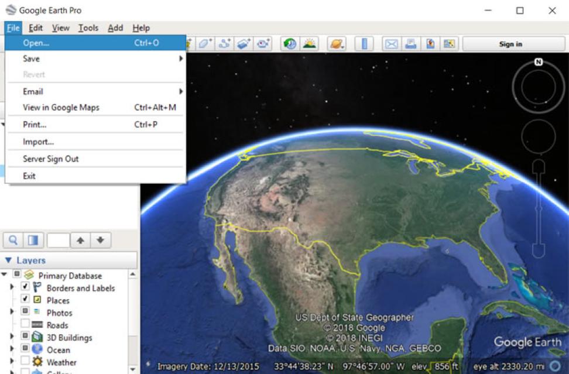Open the Help menu

pos(141,28)
